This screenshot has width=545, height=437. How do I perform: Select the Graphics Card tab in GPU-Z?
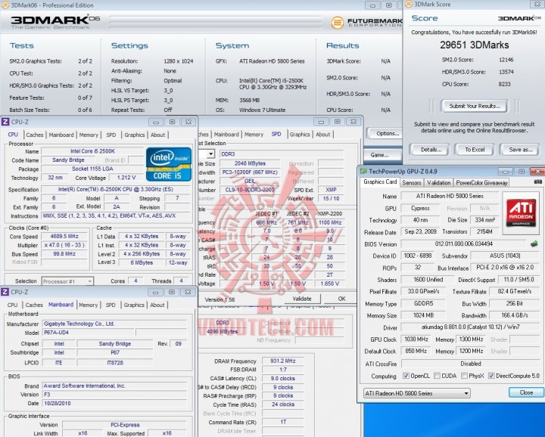pyautogui.click(x=380, y=182)
